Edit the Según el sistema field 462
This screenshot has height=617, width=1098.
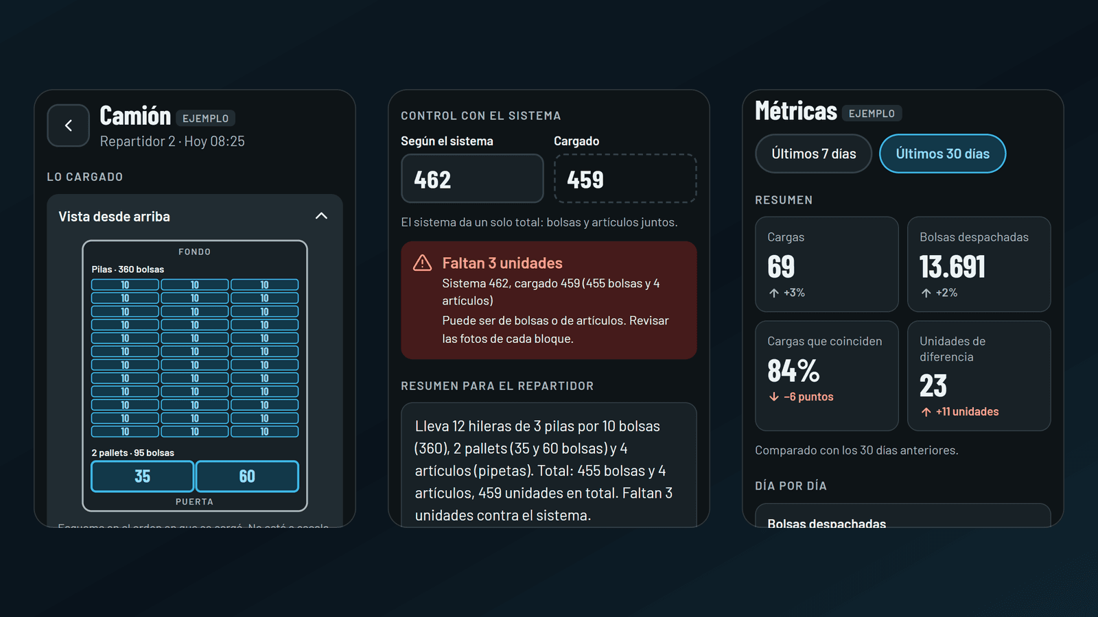click(472, 178)
